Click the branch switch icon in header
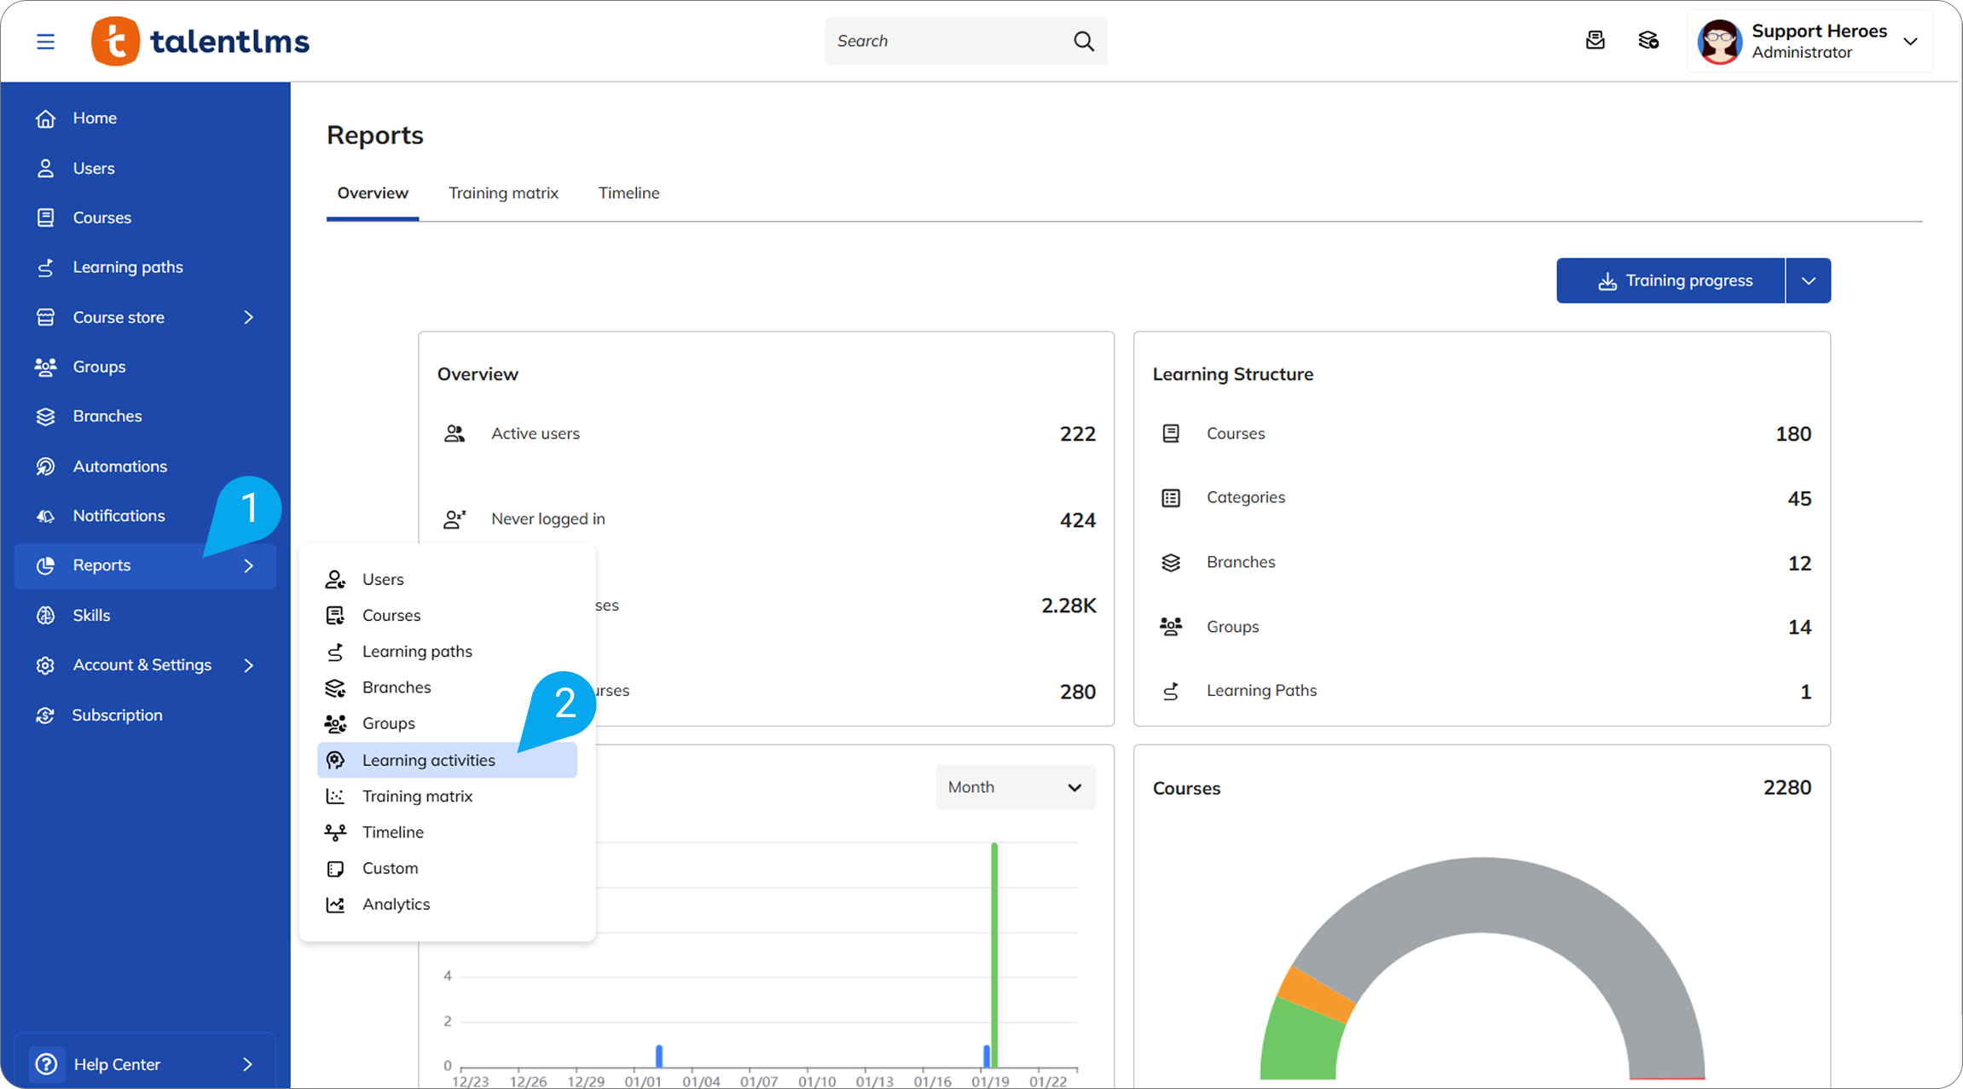The image size is (1963, 1089). (x=1647, y=40)
